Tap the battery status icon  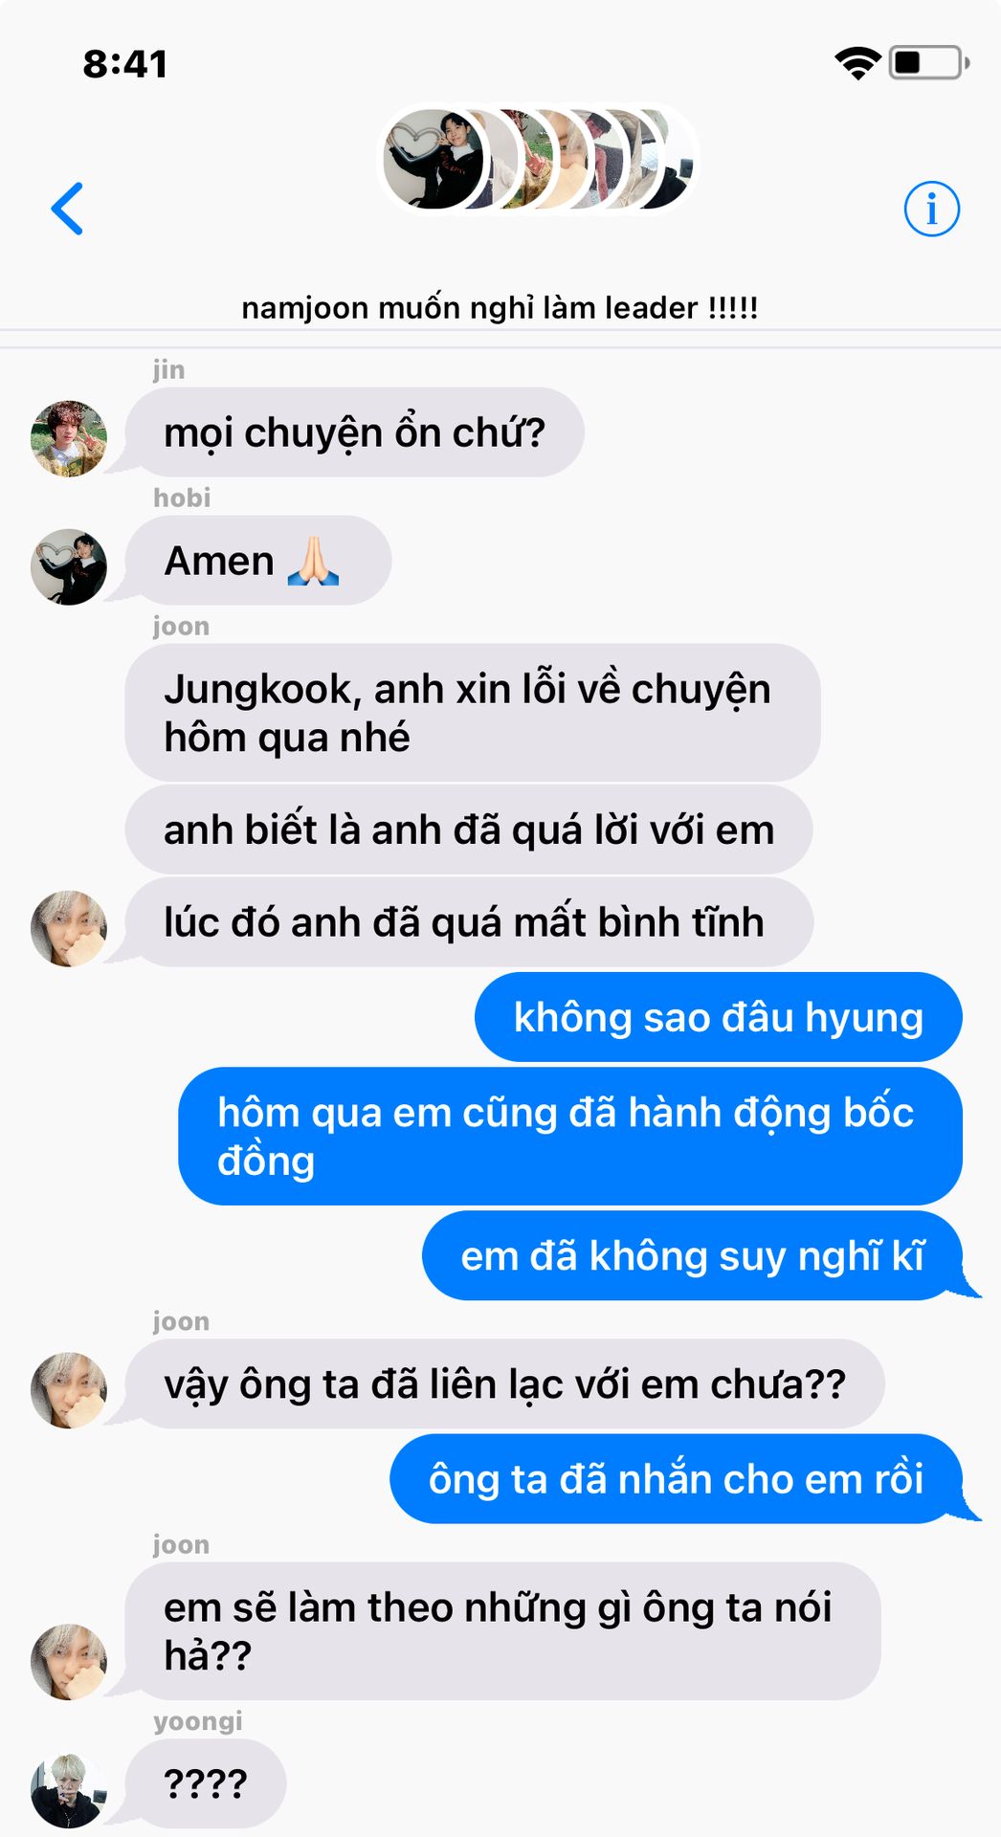[929, 63]
